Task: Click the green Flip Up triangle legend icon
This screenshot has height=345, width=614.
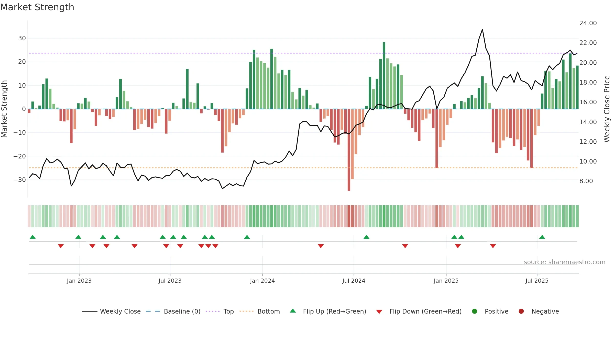Action: pos(293,311)
